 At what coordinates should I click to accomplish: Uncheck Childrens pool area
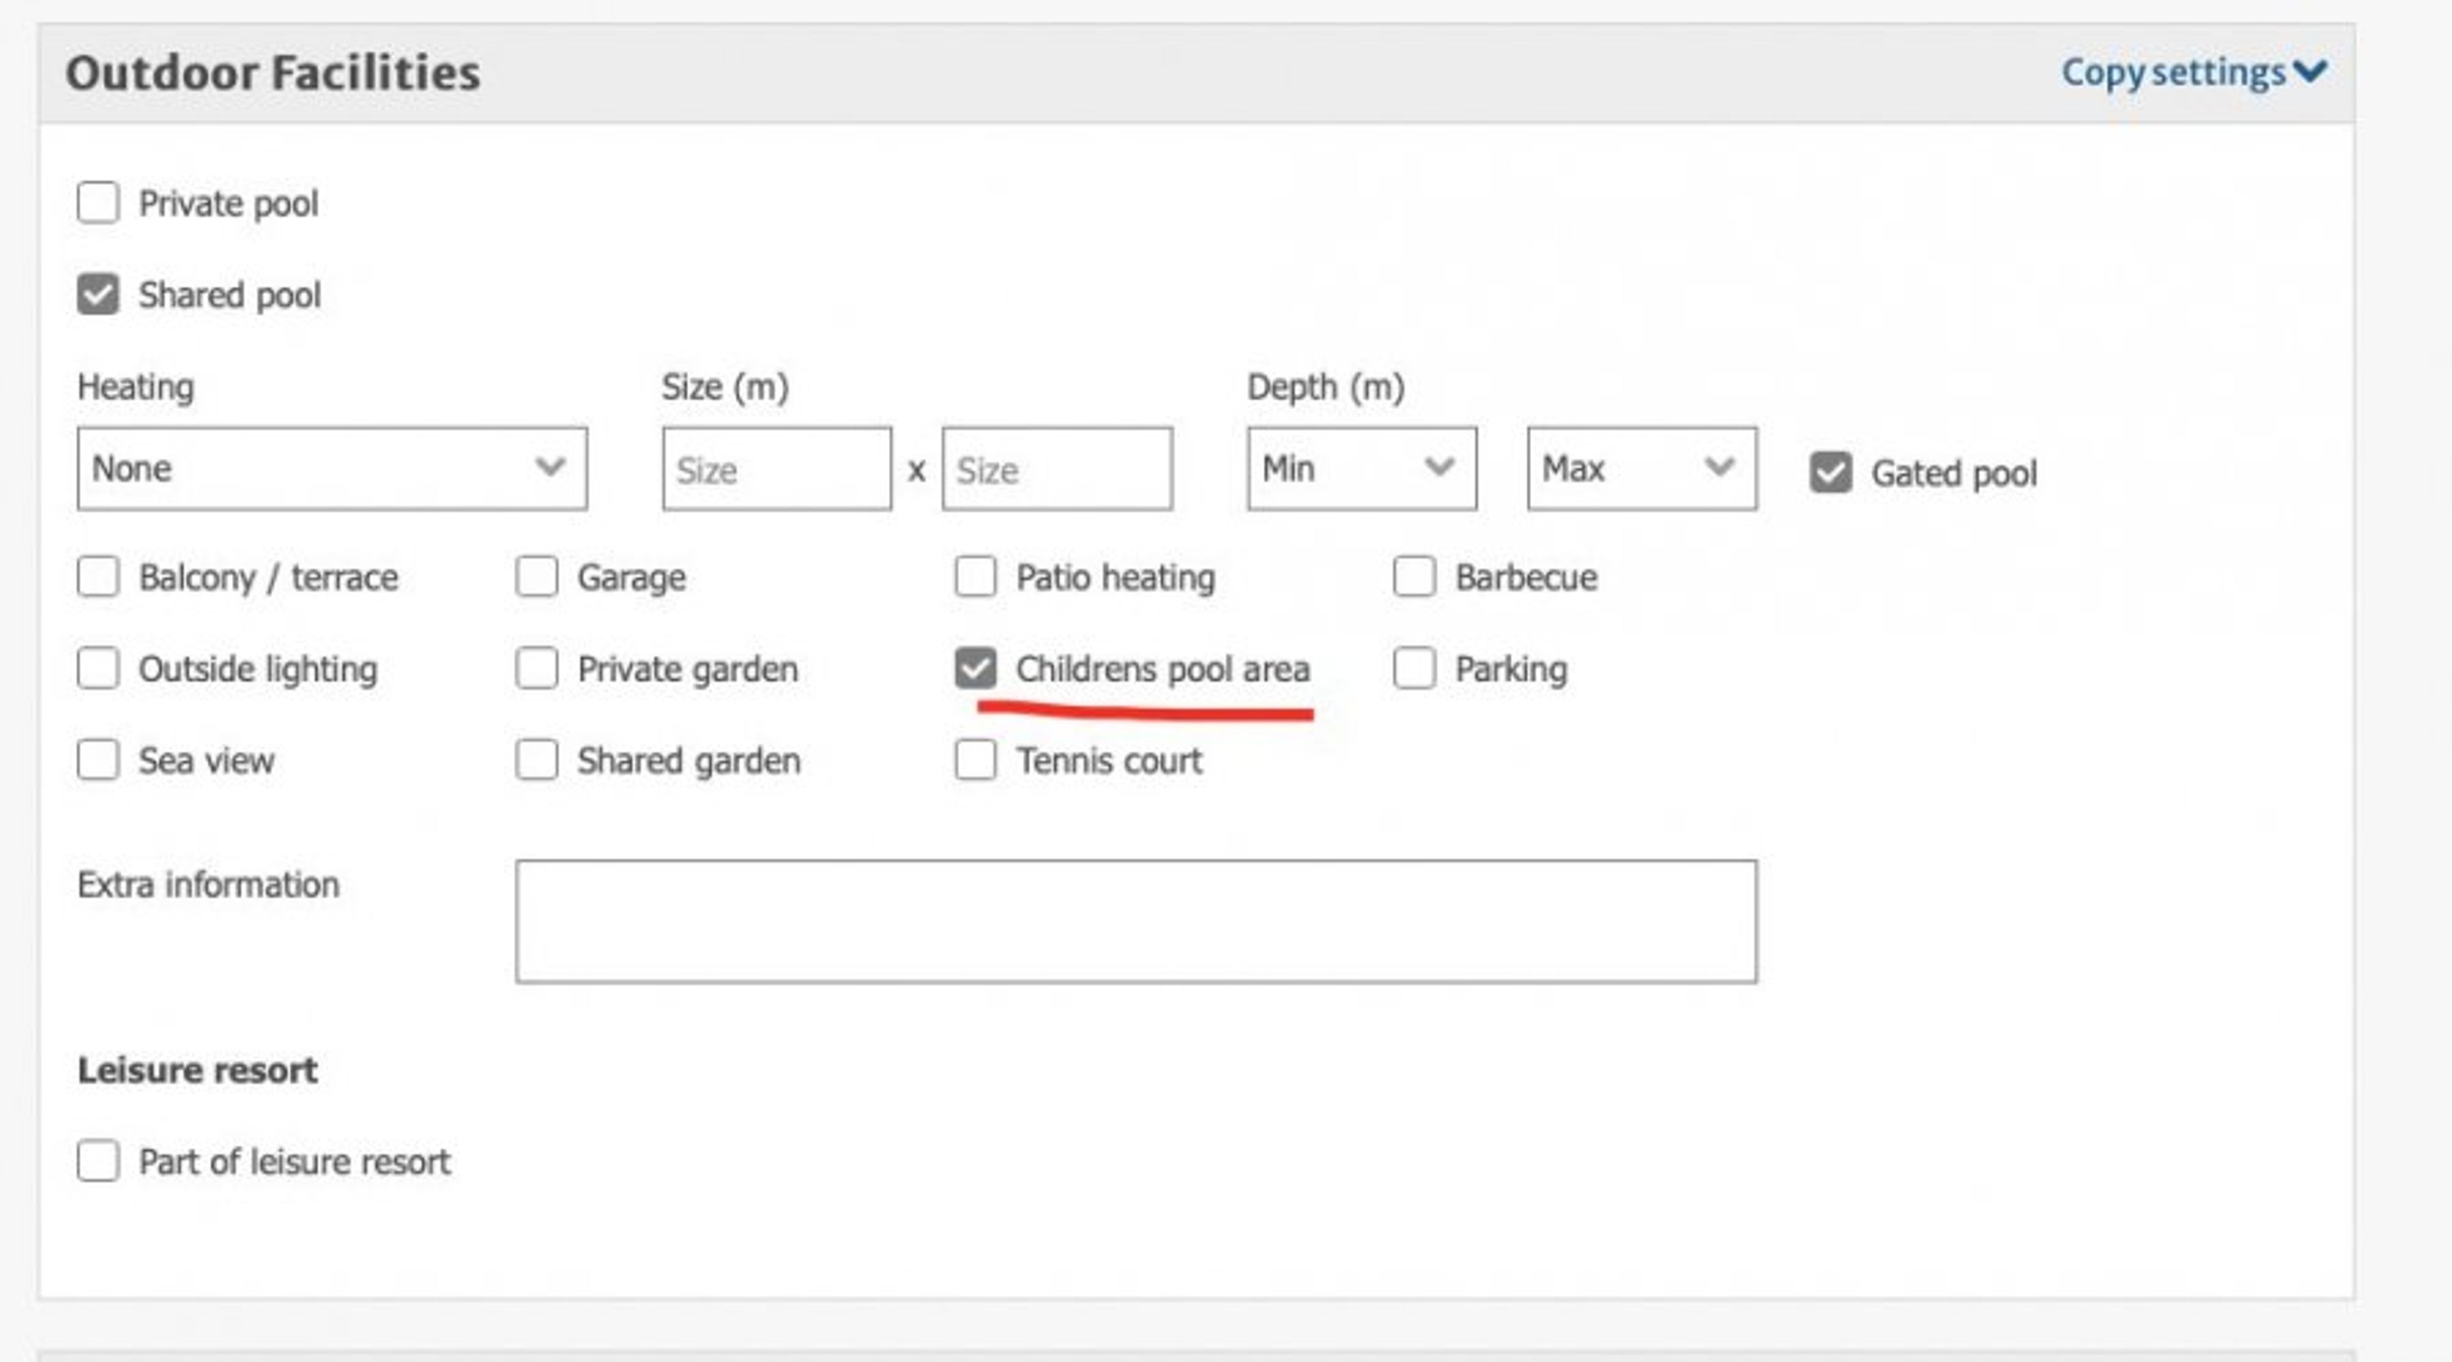click(x=974, y=668)
